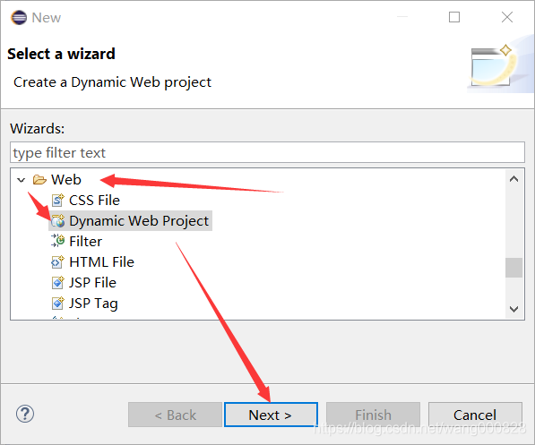
Task: Click the Dynamic Web Project globe icon
Action: click(x=57, y=221)
